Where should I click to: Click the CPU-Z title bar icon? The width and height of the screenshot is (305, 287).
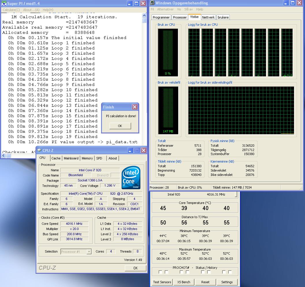click(39, 150)
